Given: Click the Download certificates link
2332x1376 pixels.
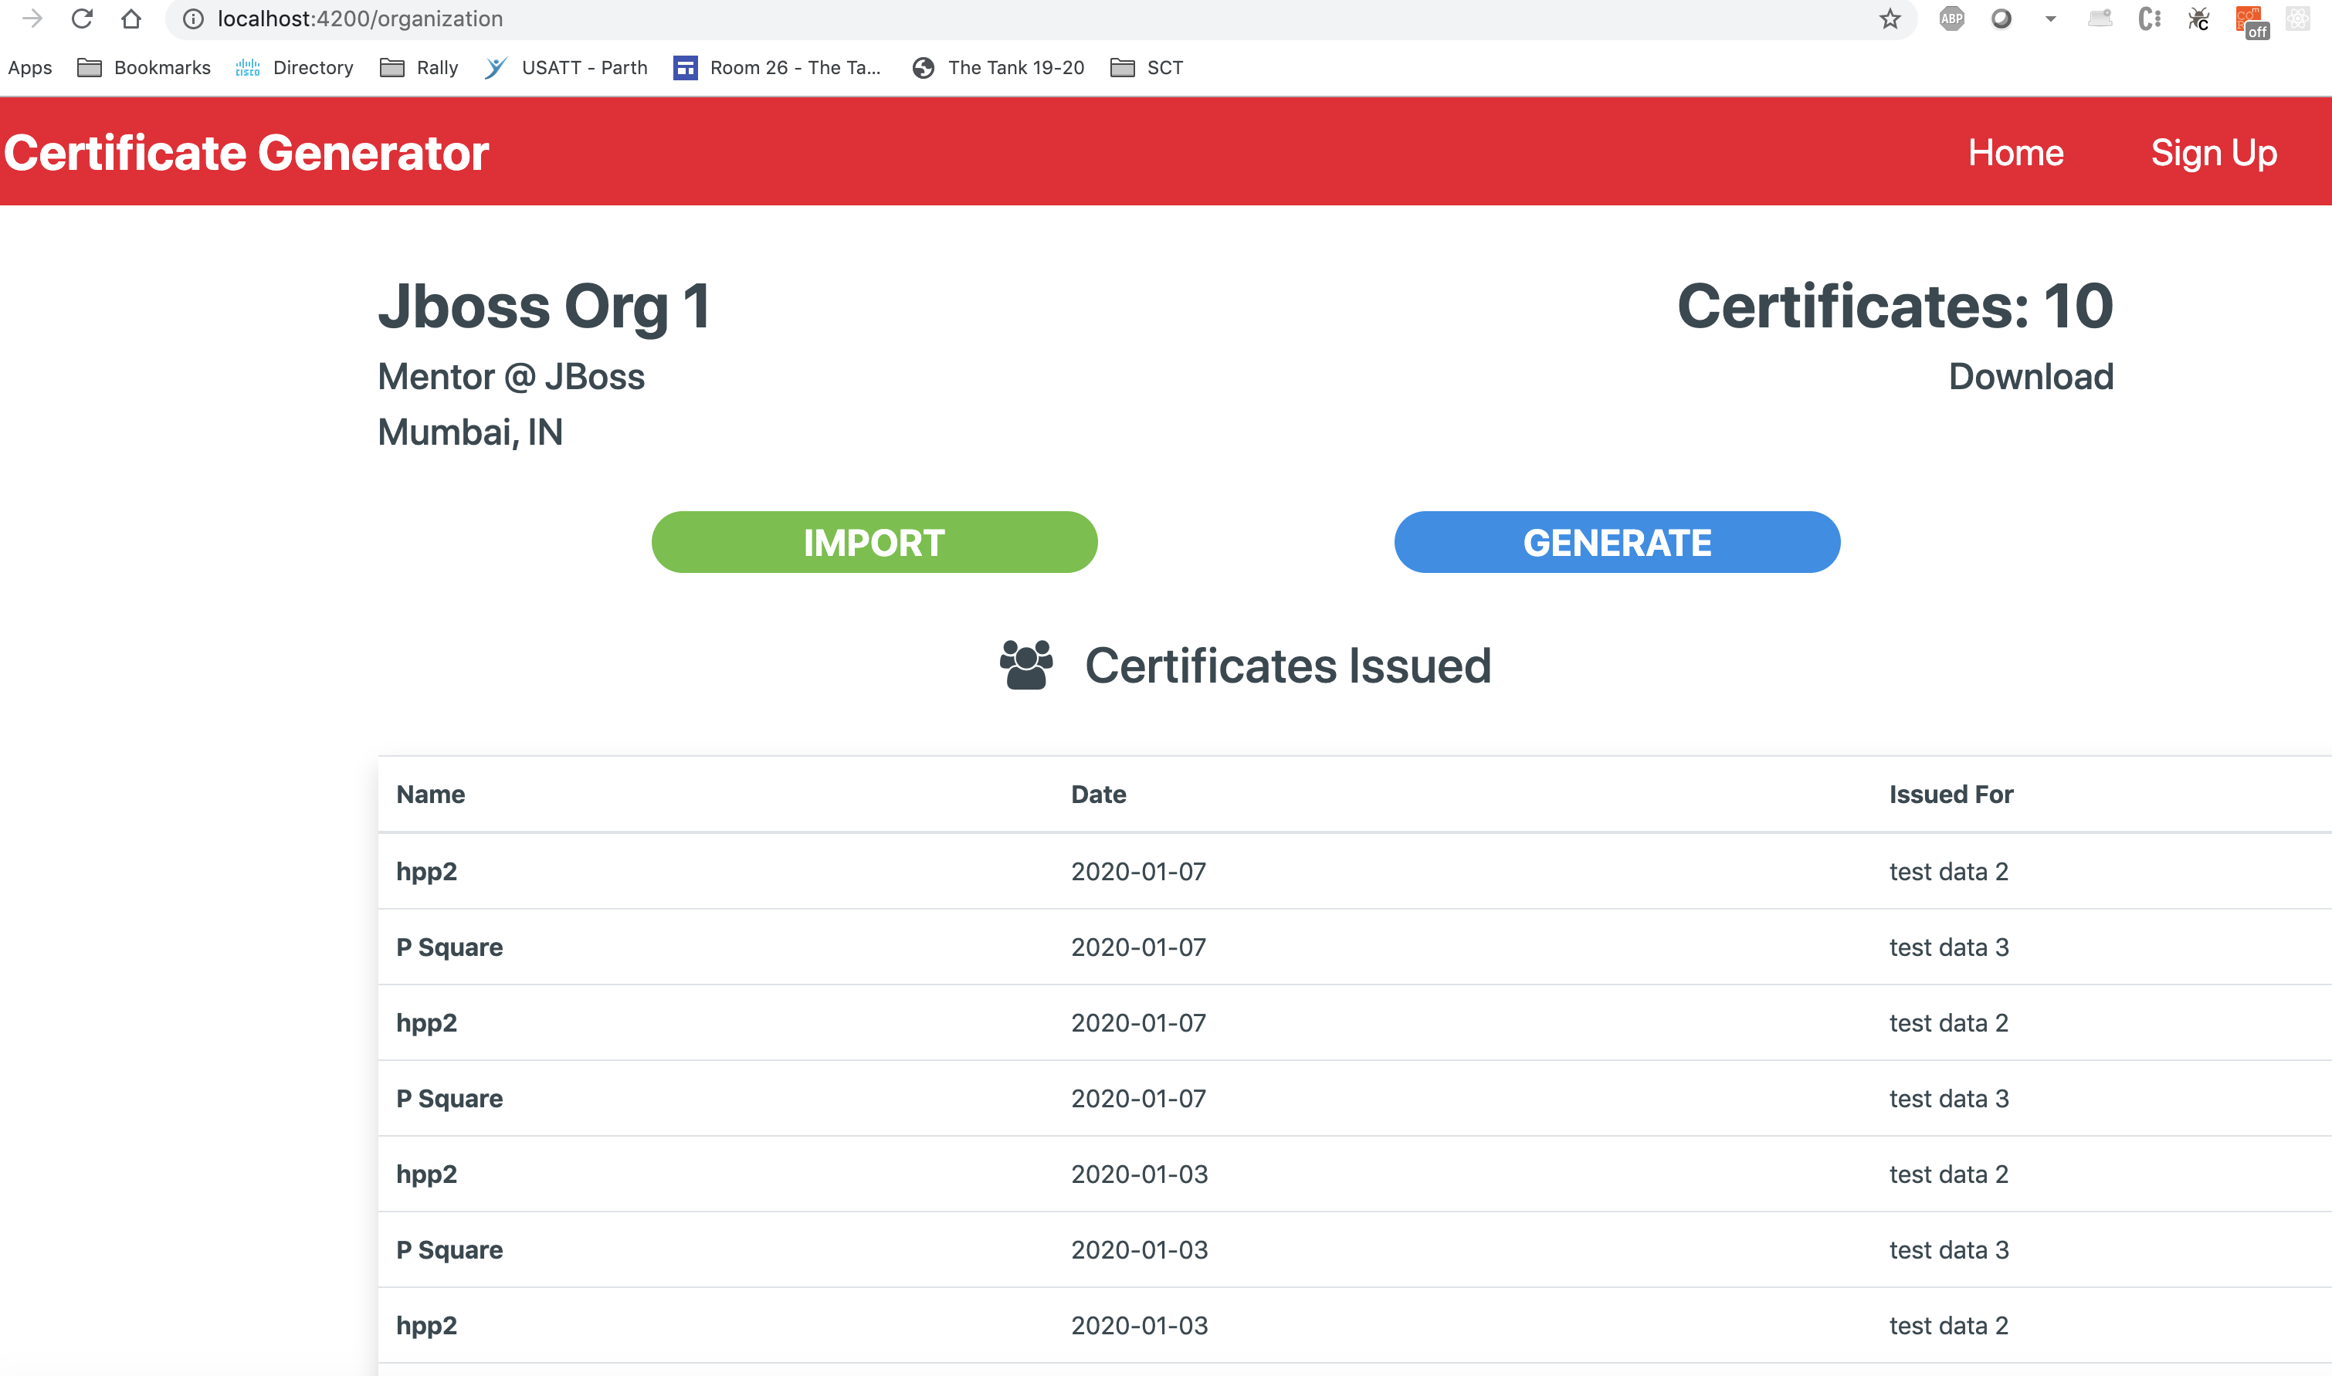Looking at the screenshot, I should tap(2031, 377).
